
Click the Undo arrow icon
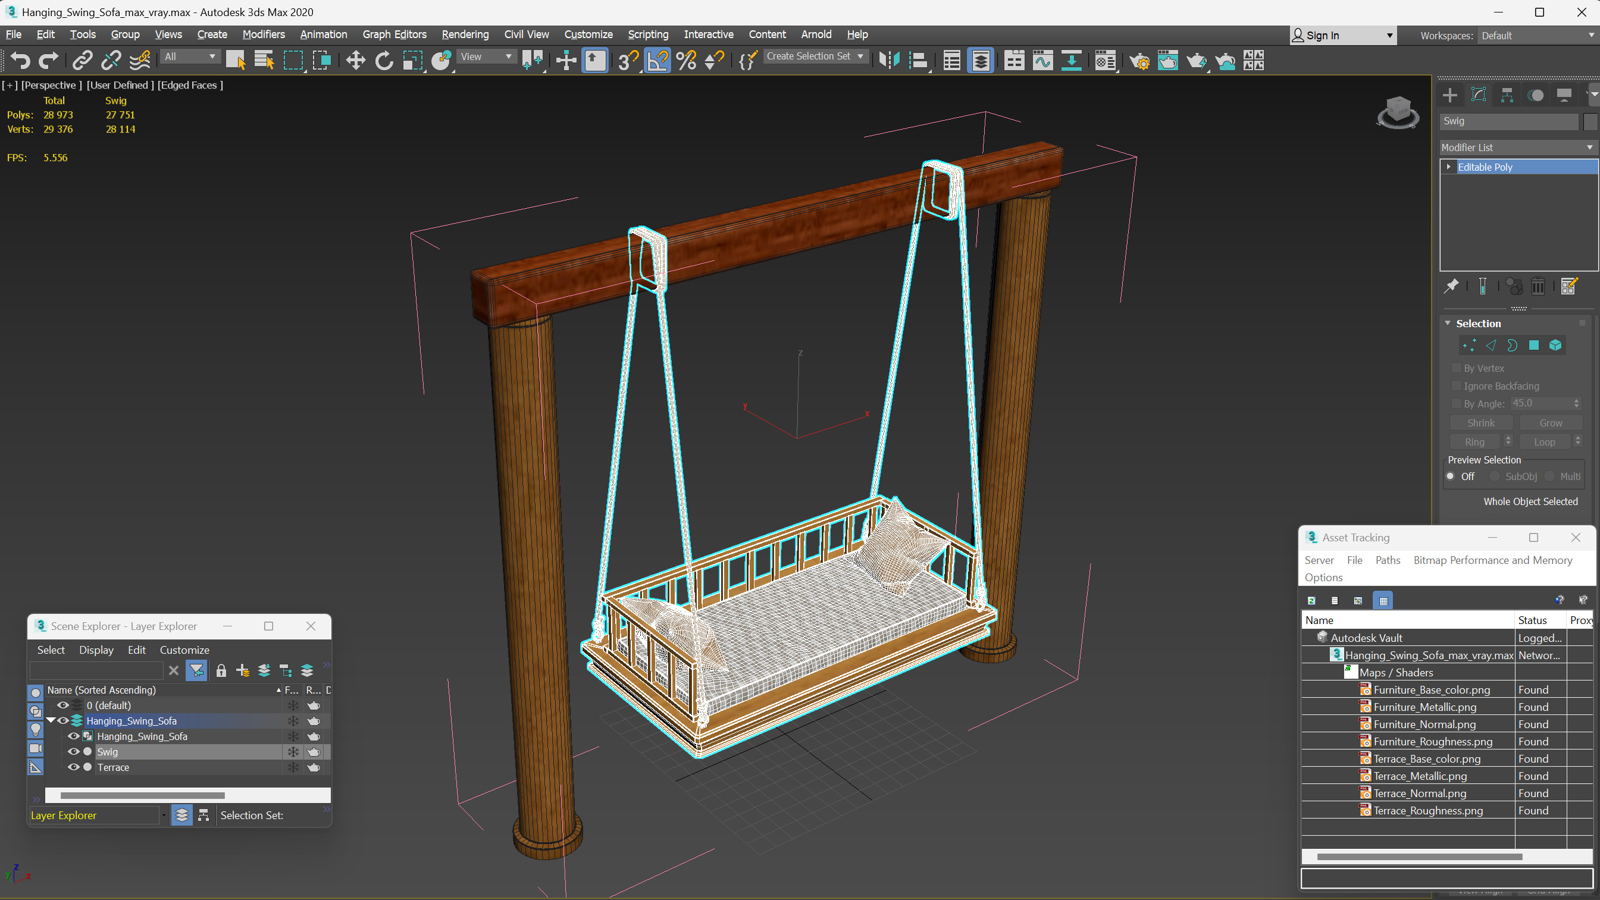point(20,60)
